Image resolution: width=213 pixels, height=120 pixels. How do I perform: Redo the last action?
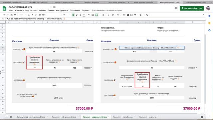8,15
